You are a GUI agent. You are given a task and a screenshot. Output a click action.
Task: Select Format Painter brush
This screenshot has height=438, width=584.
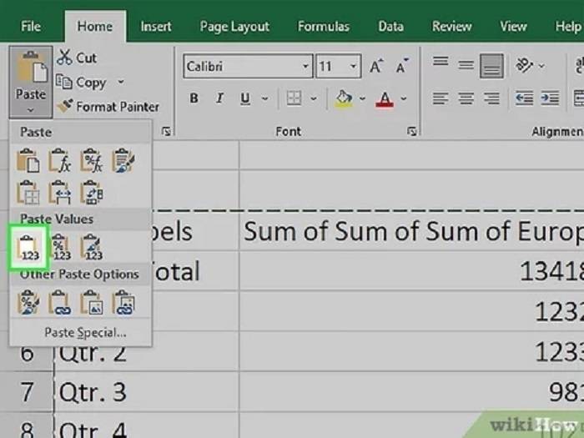[x=108, y=107]
